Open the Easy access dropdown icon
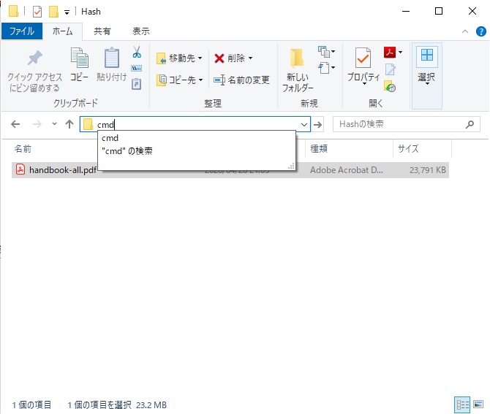 [x=326, y=68]
